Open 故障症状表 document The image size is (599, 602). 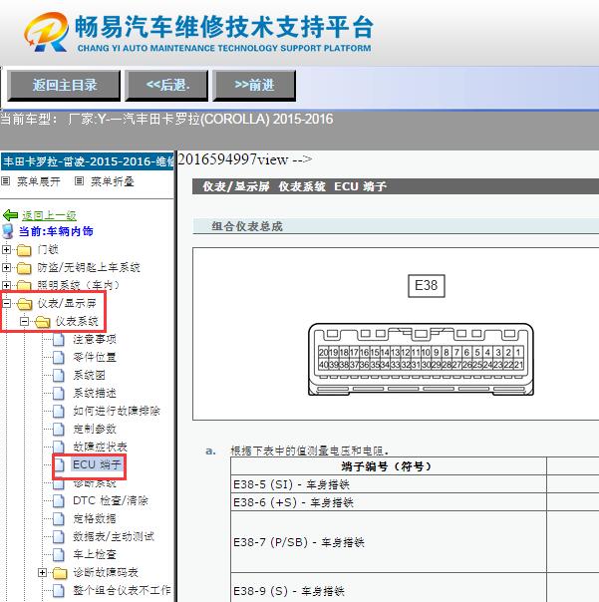[x=100, y=447]
